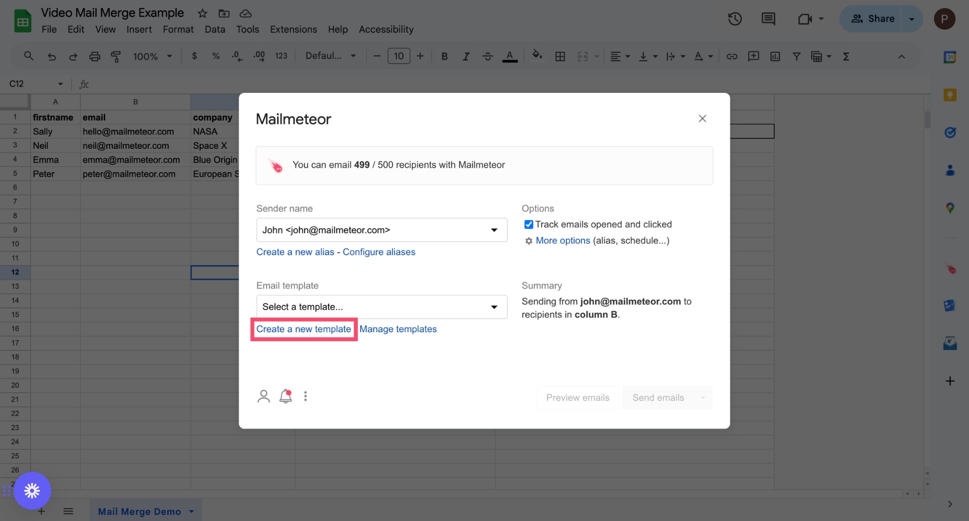969x521 pixels.
Task: Close the Mailmeteor dialog
Action: click(x=702, y=118)
